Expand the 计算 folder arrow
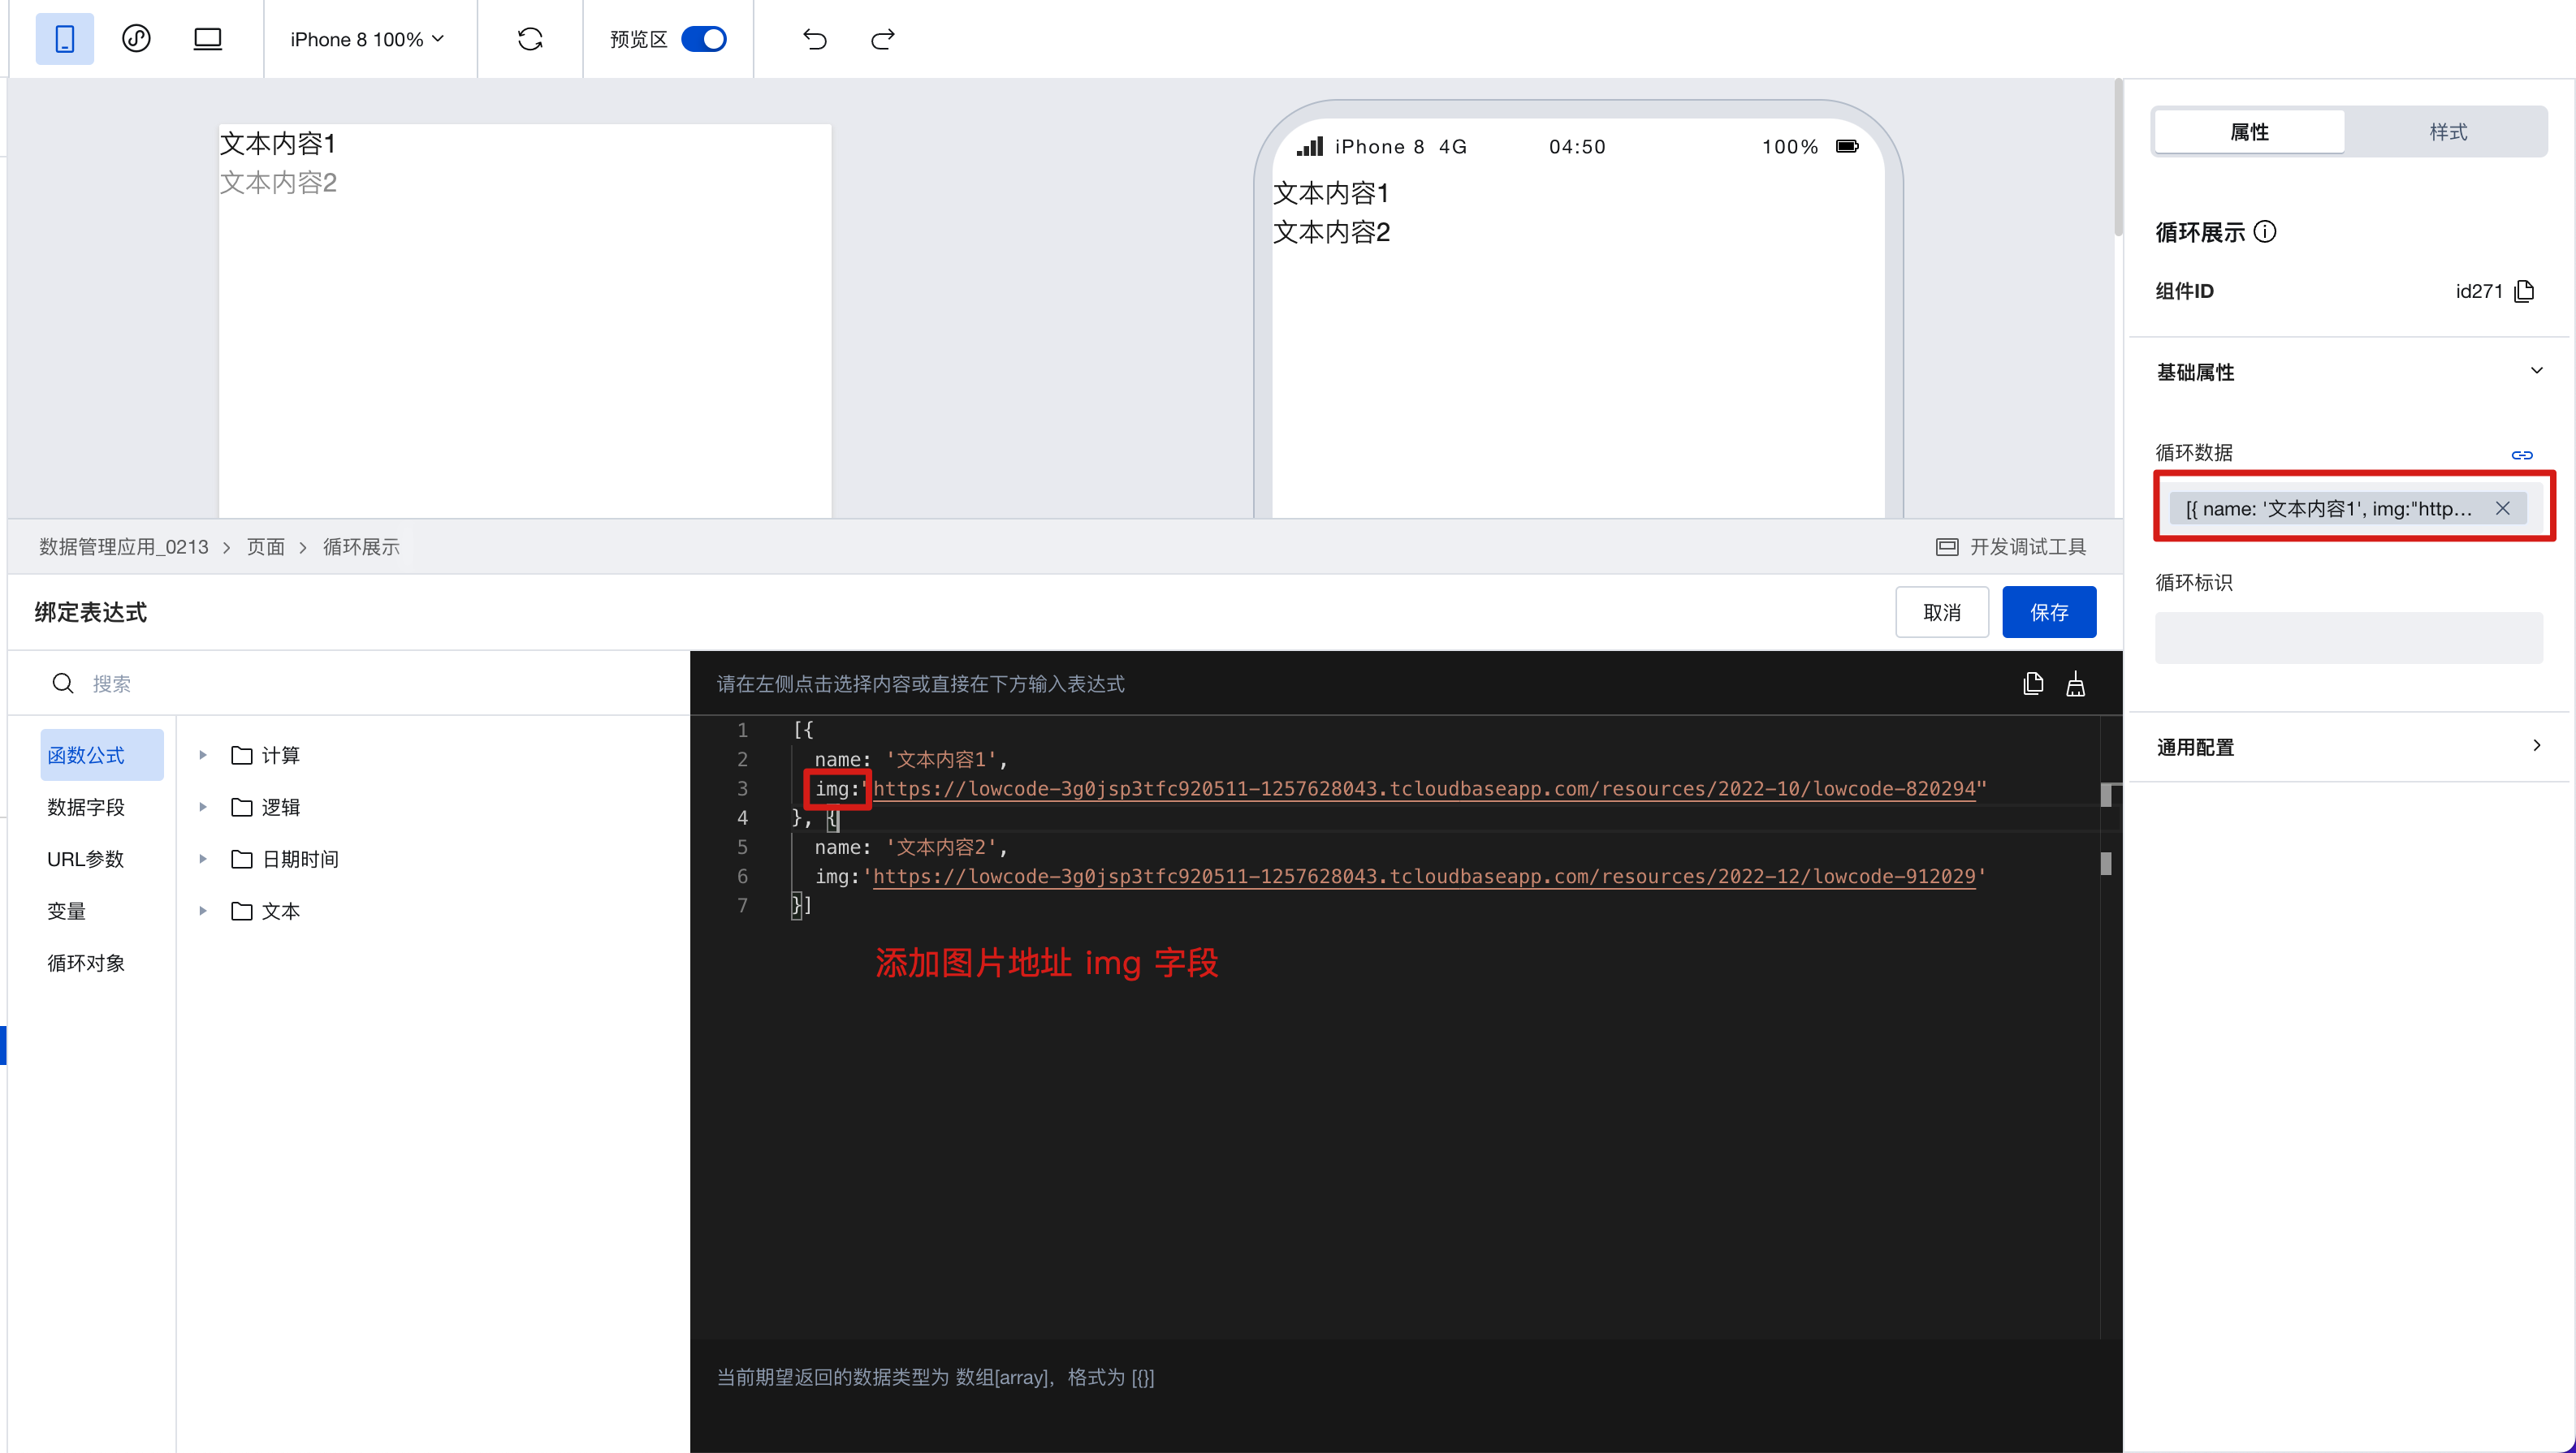 click(203, 754)
